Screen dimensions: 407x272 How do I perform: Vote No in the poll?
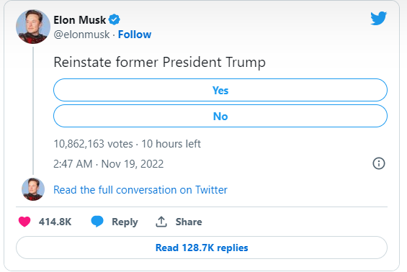coord(220,116)
